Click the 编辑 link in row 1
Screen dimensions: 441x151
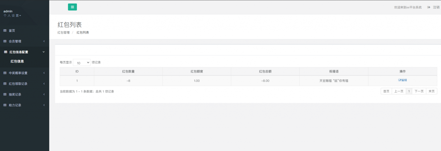pos(403,80)
